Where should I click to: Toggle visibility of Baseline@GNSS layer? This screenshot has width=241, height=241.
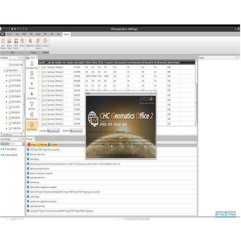pos(1,155)
